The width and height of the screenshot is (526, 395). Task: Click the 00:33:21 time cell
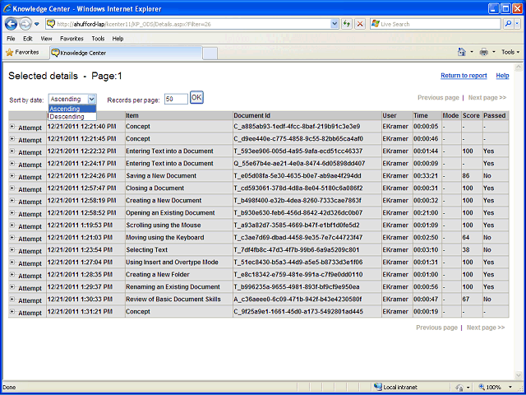(426, 175)
